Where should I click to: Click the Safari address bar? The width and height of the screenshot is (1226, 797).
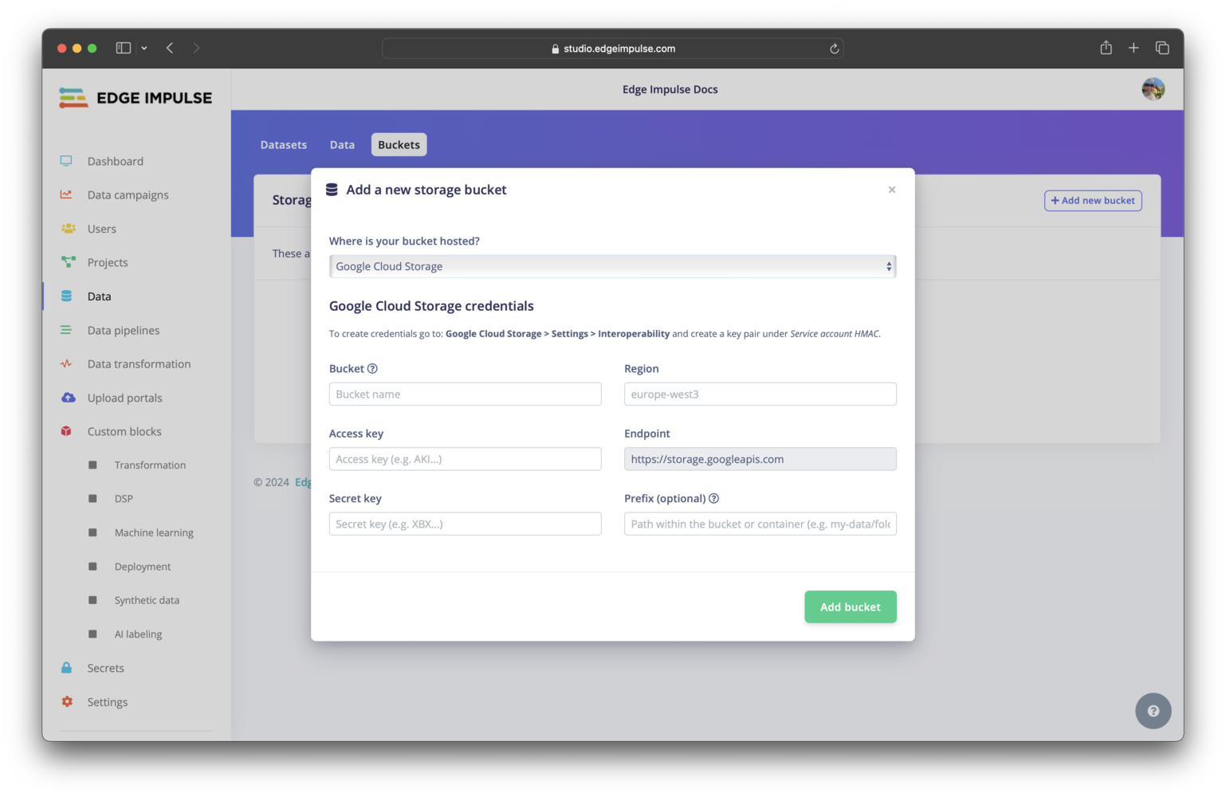pos(613,49)
